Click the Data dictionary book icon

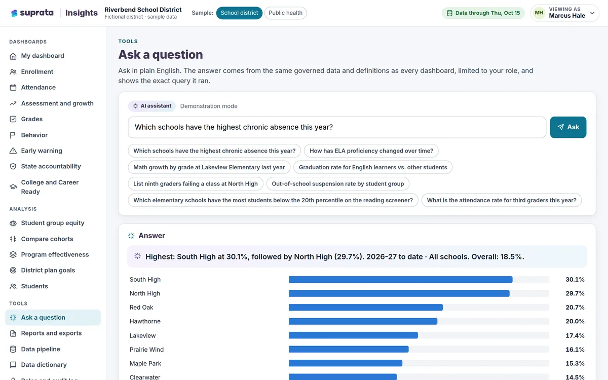(13, 365)
